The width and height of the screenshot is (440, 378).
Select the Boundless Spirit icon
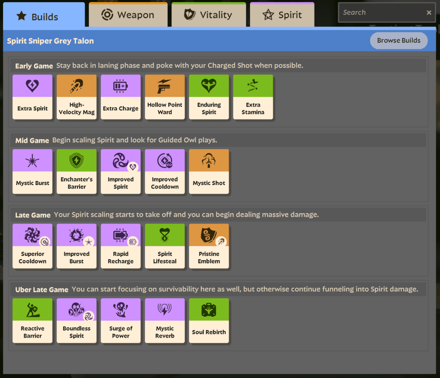(x=76, y=309)
